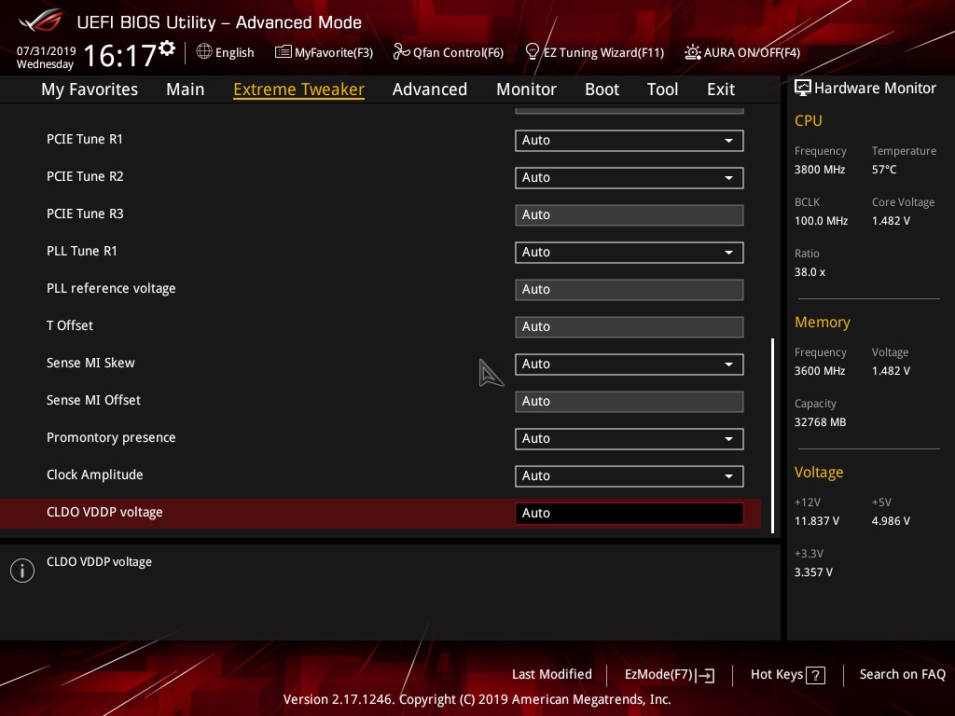The image size is (955, 716).
Task: Click T Offset value field
Action: [630, 326]
